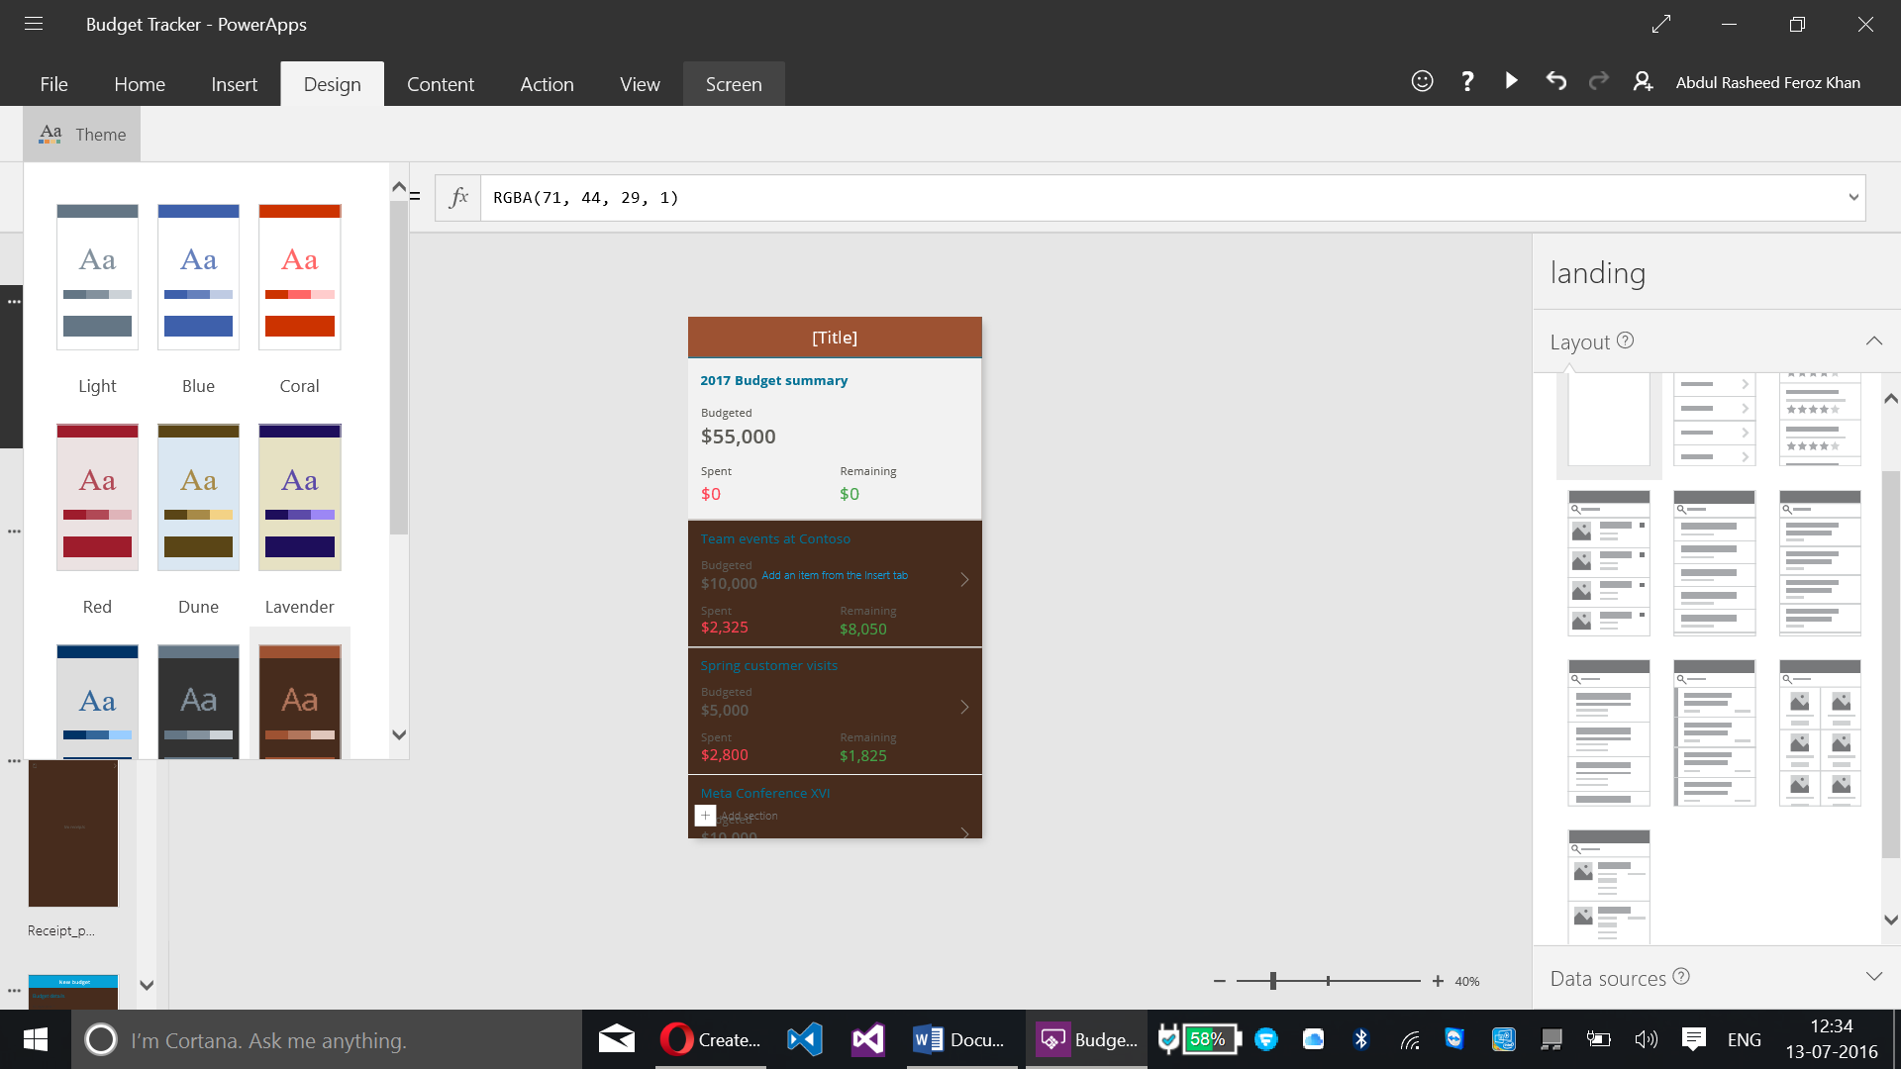The width and height of the screenshot is (1901, 1069).
Task: Select the Coral theme
Action: coord(299,277)
